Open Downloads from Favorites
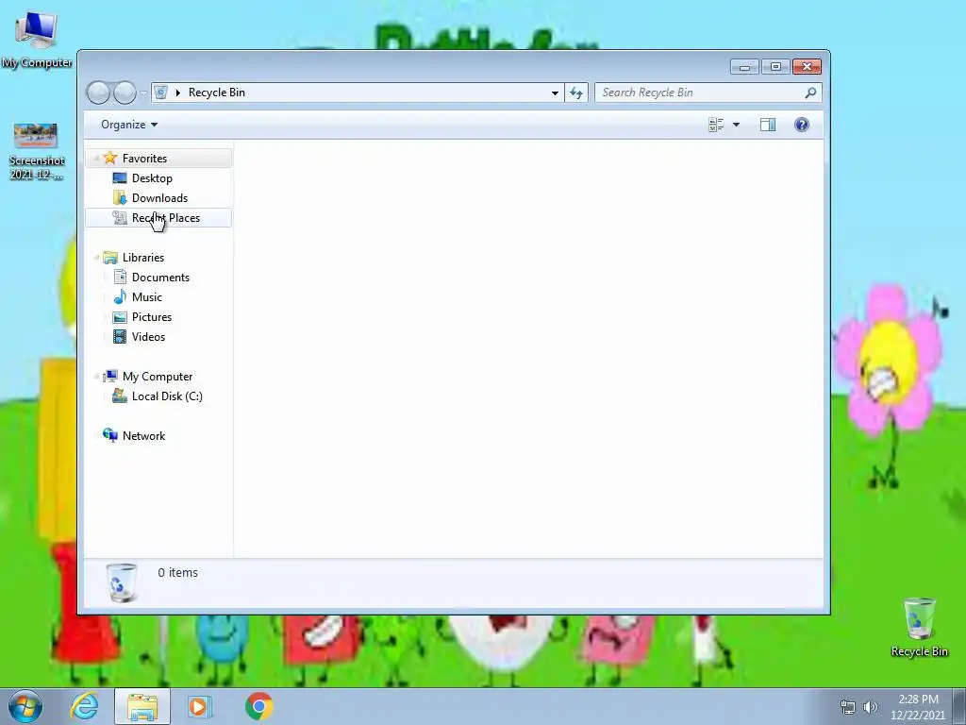 coord(159,198)
